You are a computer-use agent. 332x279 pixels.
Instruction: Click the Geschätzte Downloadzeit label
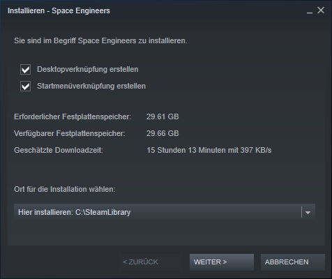(x=59, y=150)
